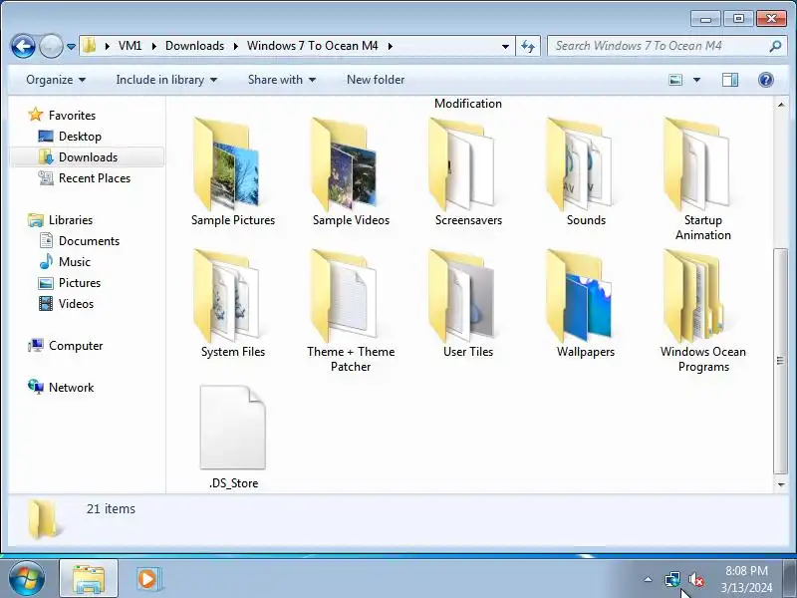The image size is (797, 598).
Task: Select Computer in the navigation pane
Action: pos(76,346)
